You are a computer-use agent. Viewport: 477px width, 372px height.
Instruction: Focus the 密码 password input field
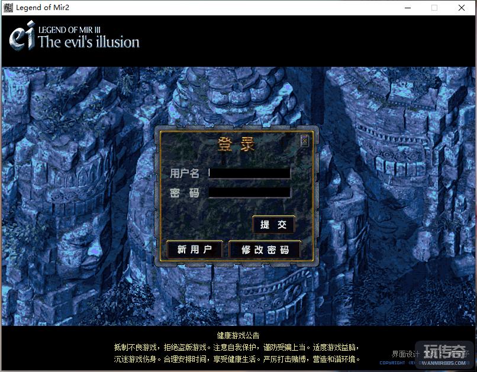pyautogui.click(x=249, y=192)
